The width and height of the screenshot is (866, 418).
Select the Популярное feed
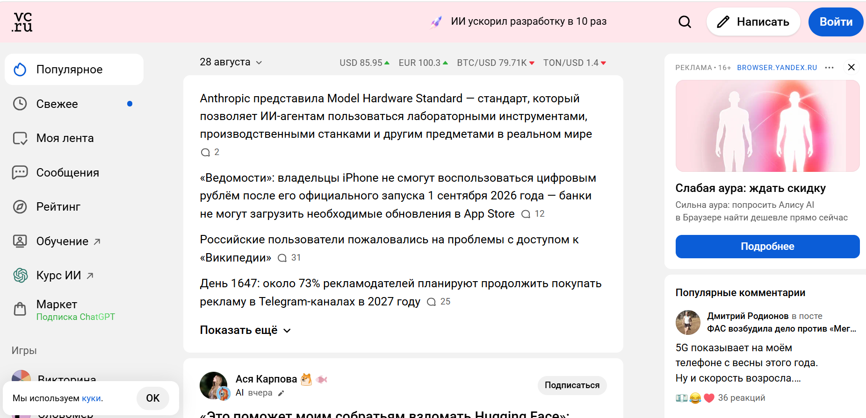pos(74,70)
